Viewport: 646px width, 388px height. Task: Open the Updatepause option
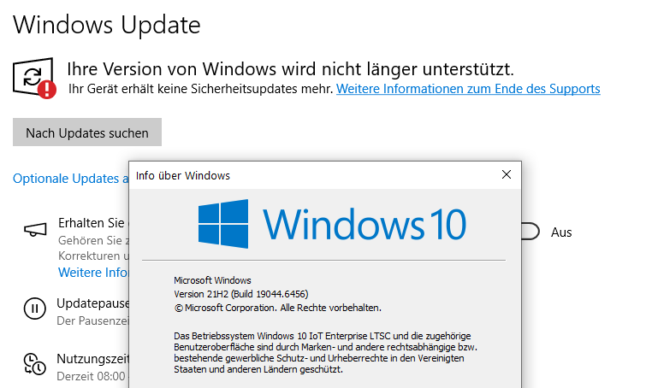(92, 303)
